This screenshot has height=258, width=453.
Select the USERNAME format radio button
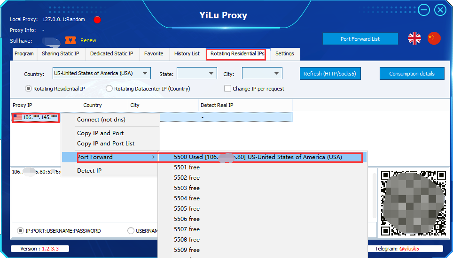point(131,231)
